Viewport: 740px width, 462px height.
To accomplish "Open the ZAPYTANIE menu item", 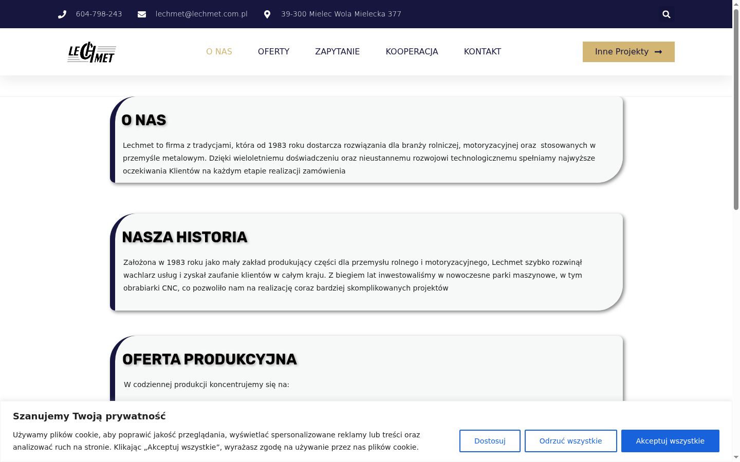I will pos(338,52).
